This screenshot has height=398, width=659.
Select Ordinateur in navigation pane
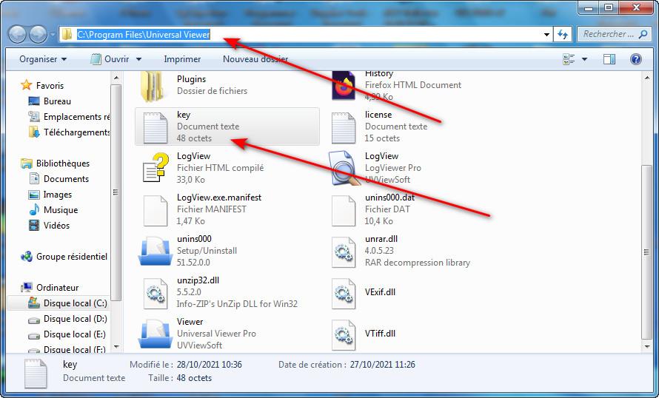pyautogui.click(x=50, y=288)
